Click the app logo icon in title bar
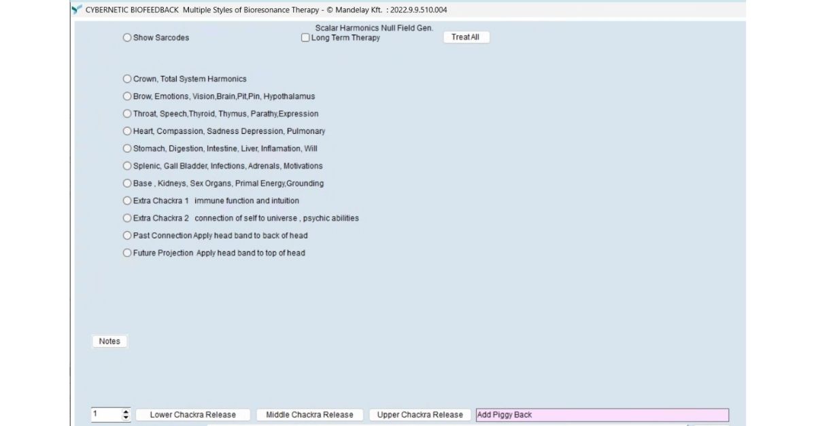 (76, 10)
